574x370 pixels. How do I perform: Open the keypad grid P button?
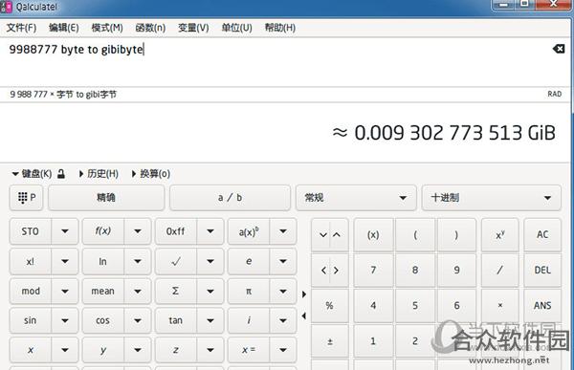(27, 198)
